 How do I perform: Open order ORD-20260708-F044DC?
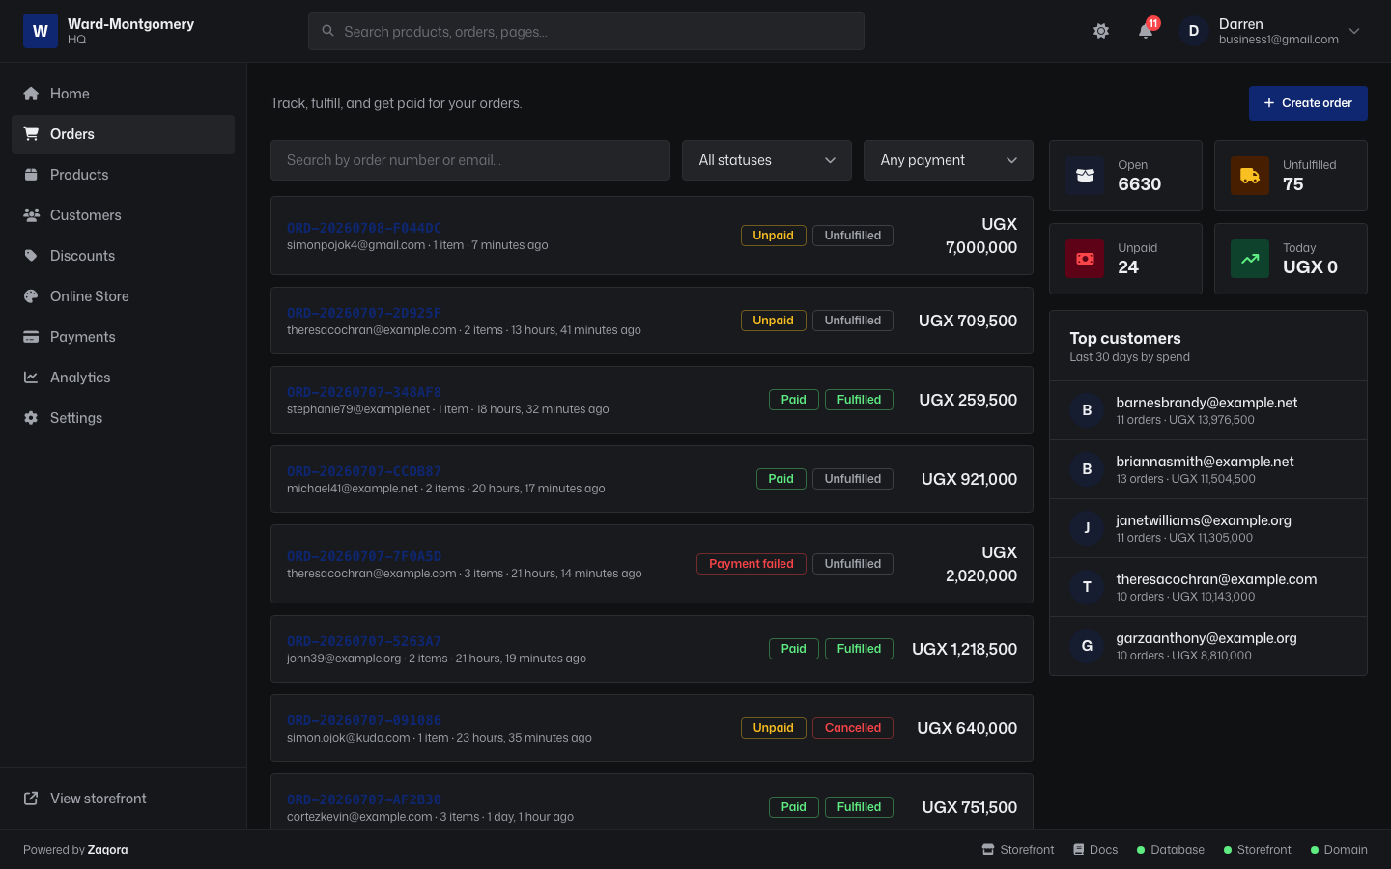364,228
